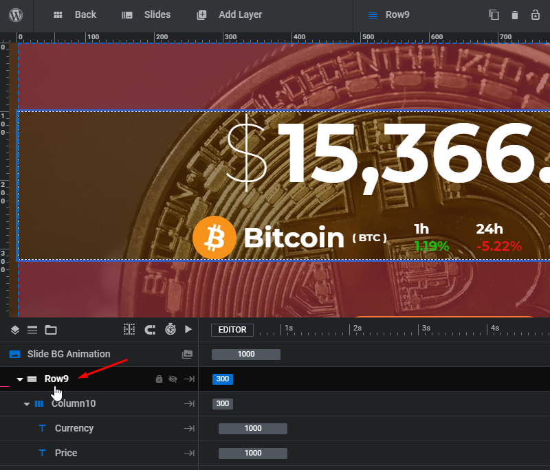
Task: Click Currency layer T type icon
Action: (42, 428)
